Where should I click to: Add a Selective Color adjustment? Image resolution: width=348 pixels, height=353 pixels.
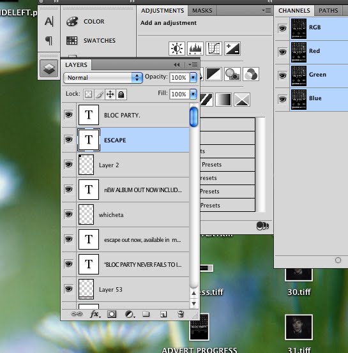coord(242,100)
